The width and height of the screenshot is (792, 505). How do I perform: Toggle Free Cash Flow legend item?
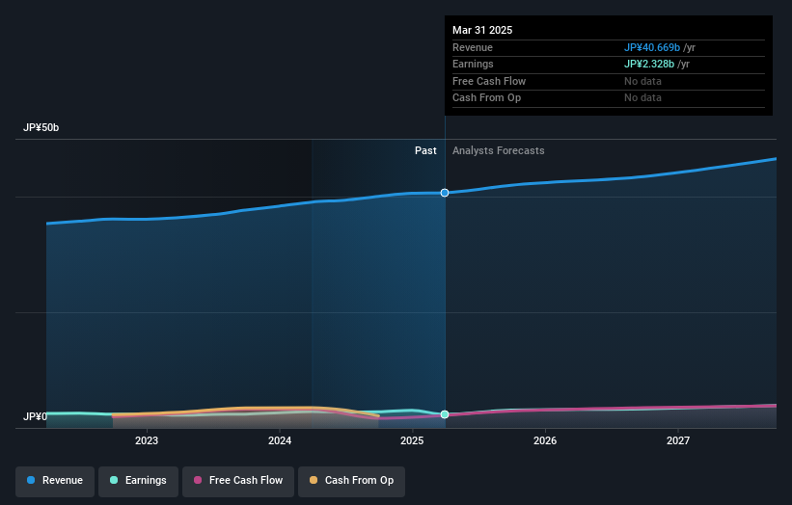point(238,481)
